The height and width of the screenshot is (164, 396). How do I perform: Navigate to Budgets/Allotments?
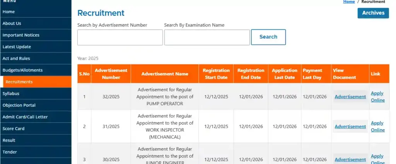point(22,70)
